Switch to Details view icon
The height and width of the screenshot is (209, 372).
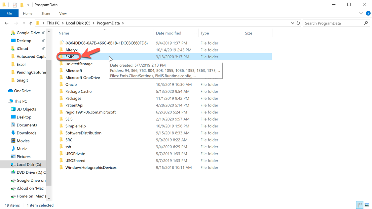[360, 205]
